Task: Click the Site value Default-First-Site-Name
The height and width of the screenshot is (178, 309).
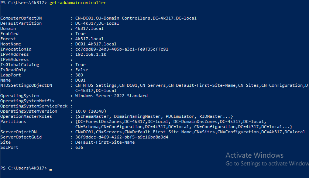Action: click(105, 142)
